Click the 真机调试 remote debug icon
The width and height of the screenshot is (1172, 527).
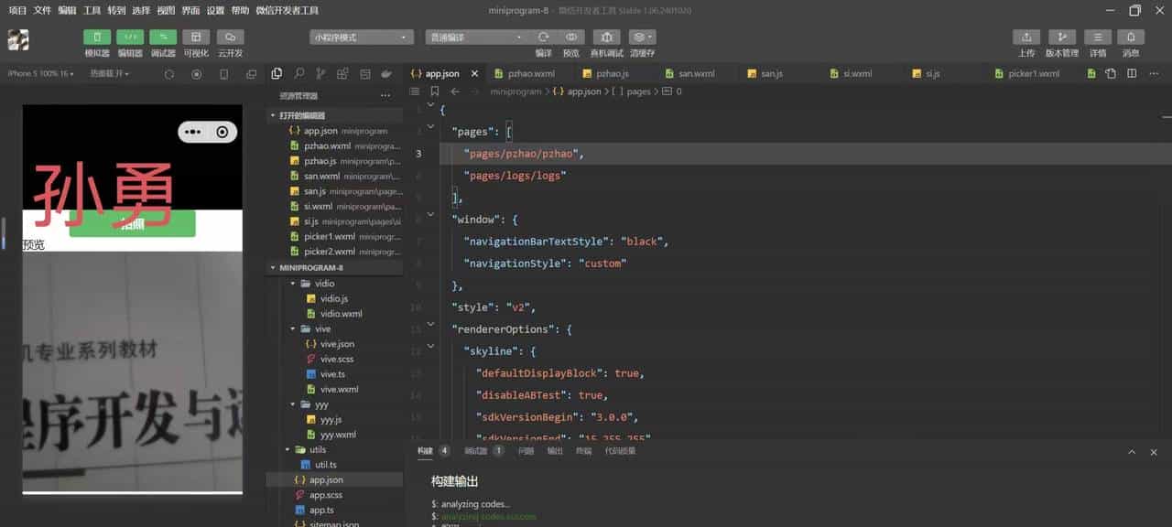coord(606,38)
